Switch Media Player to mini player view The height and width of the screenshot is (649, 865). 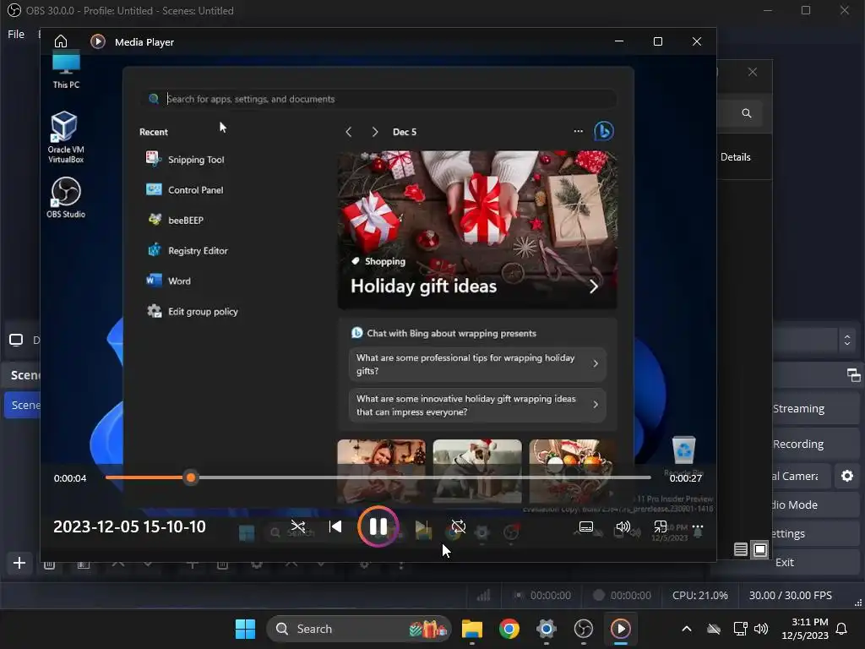[661, 527]
